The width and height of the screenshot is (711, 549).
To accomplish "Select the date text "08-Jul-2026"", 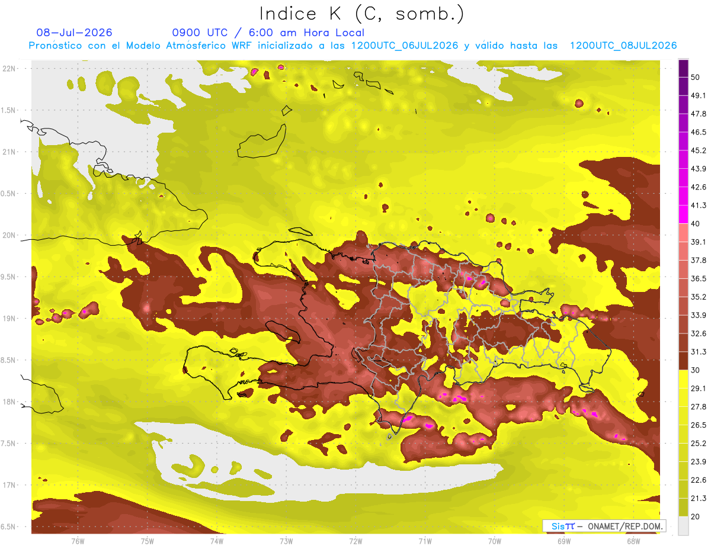I will coord(74,33).
